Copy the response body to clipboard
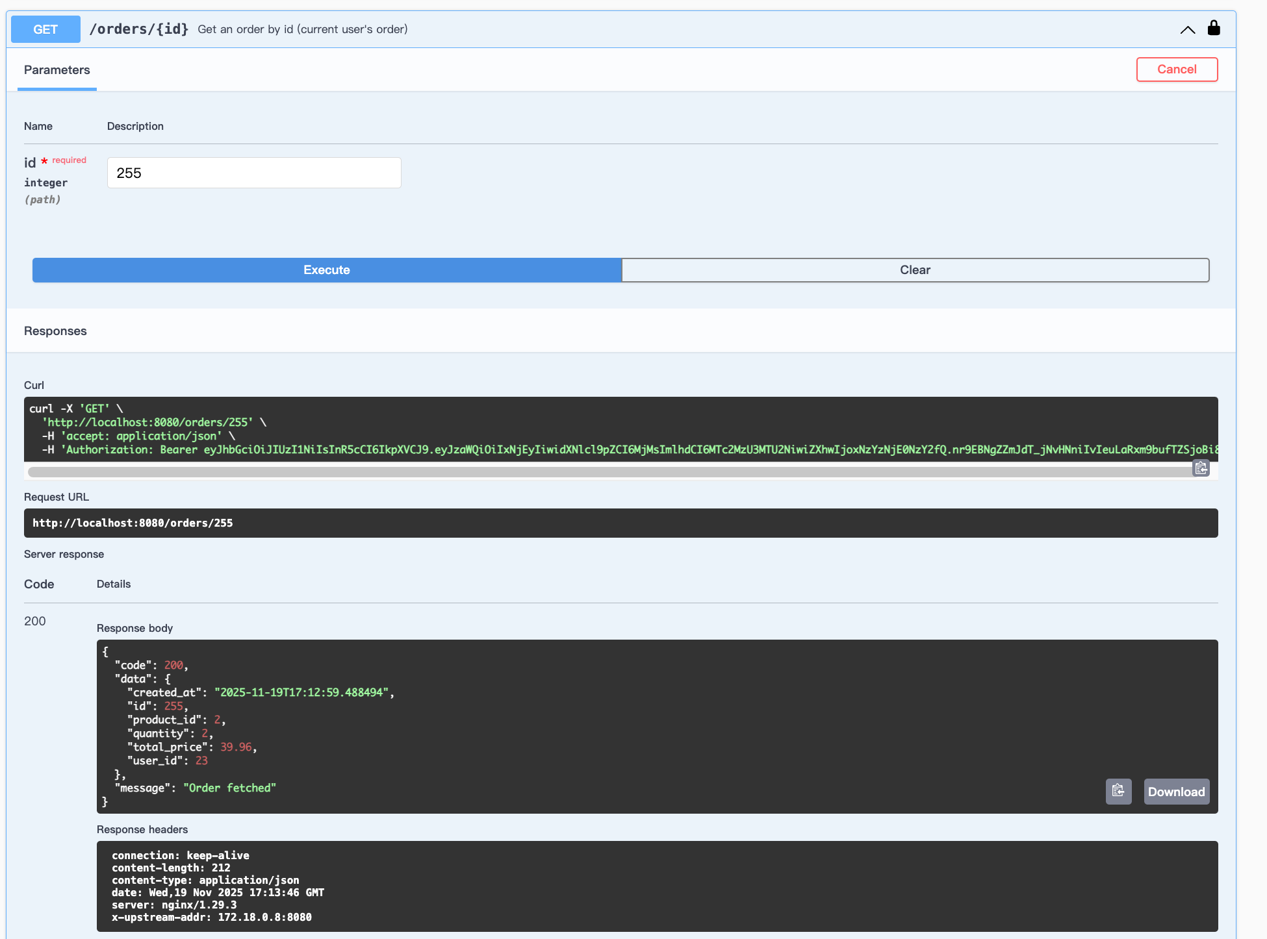1267x939 pixels. 1118,791
